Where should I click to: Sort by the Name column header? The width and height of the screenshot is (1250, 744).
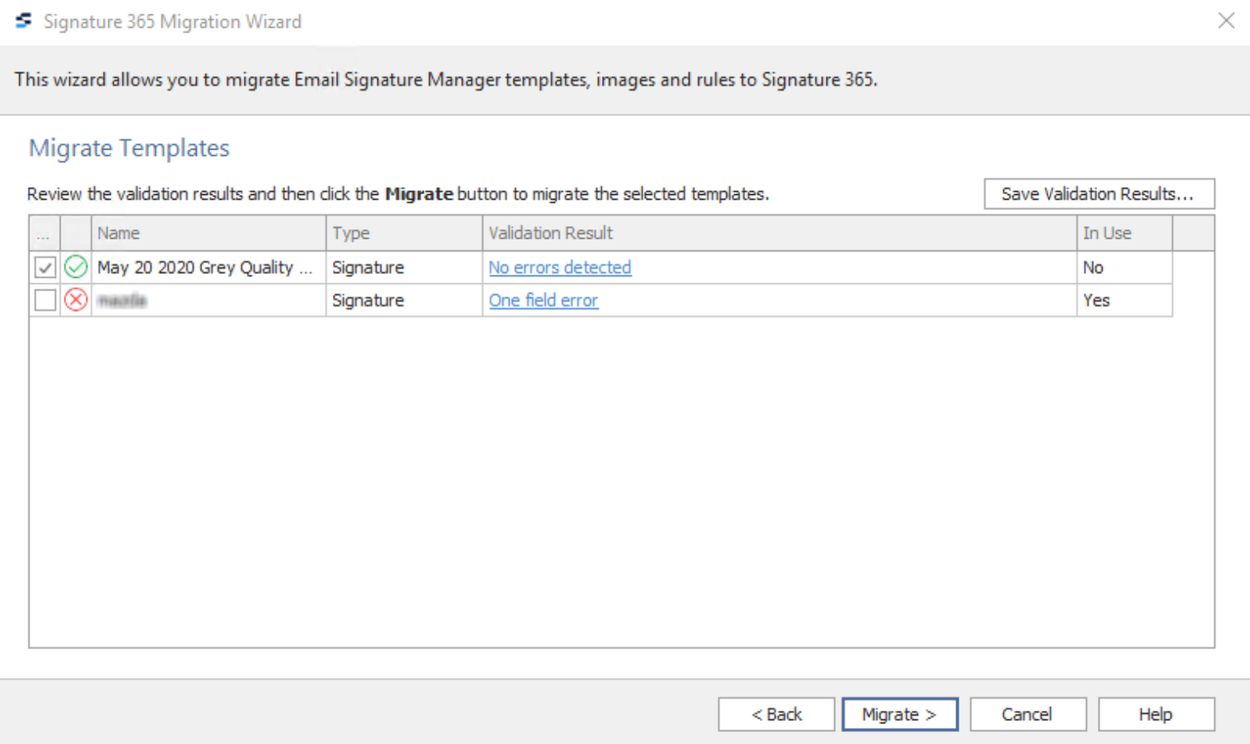pyautogui.click(x=209, y=233)
